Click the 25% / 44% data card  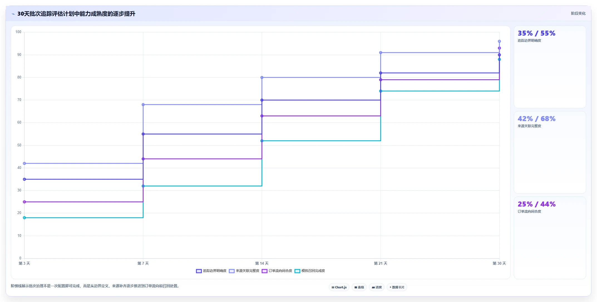[550, 238]
